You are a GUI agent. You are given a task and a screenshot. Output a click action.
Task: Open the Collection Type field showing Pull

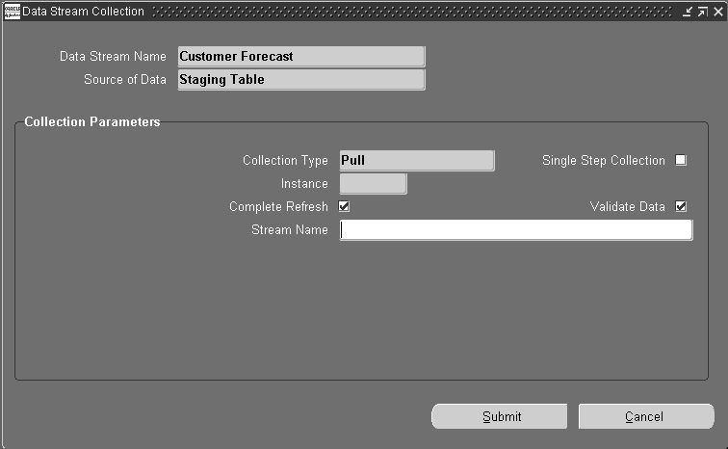(417, 161)
